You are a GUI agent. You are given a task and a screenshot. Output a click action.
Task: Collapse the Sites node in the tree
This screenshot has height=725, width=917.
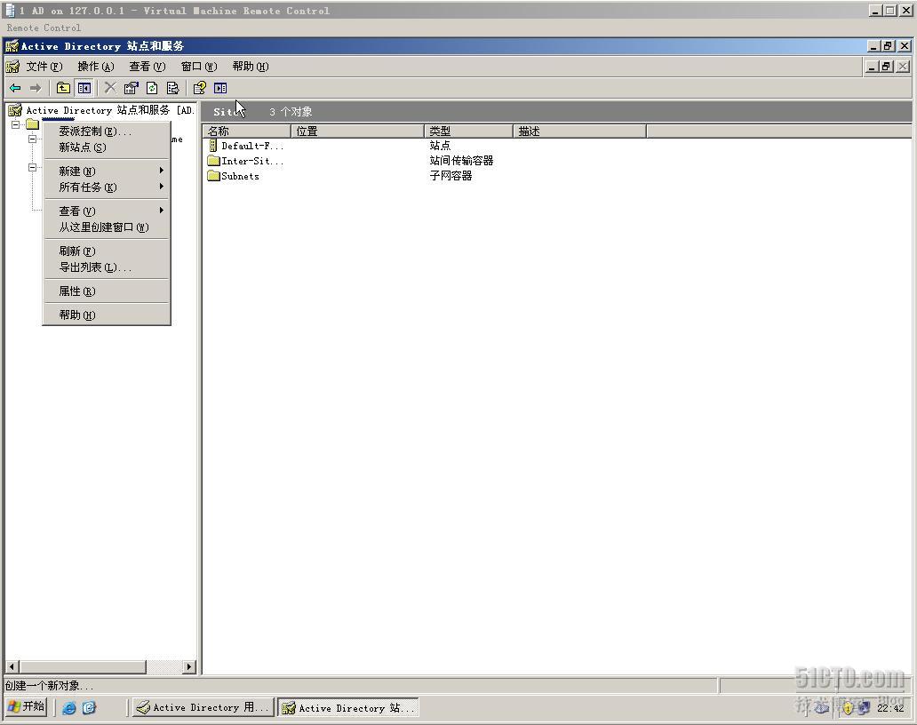[16, 124]
